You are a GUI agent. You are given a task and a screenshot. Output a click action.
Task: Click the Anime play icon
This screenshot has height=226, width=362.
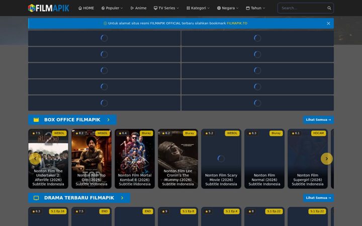click(132, 8)
